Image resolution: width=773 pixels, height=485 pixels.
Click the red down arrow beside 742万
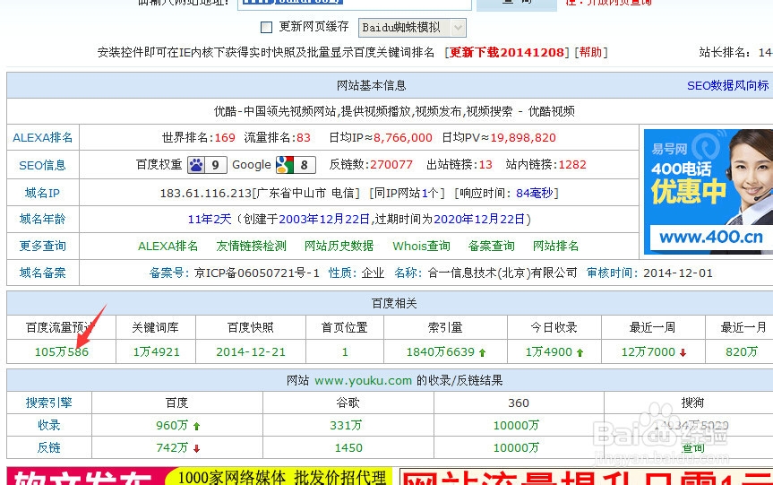coord(197,448)
